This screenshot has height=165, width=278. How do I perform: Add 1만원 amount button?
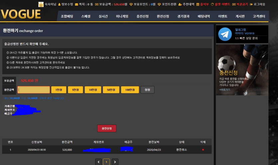pos(59,90)
